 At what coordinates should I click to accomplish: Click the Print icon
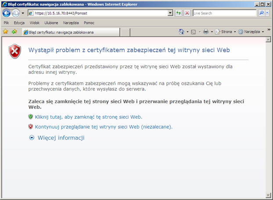click(206, 32)
